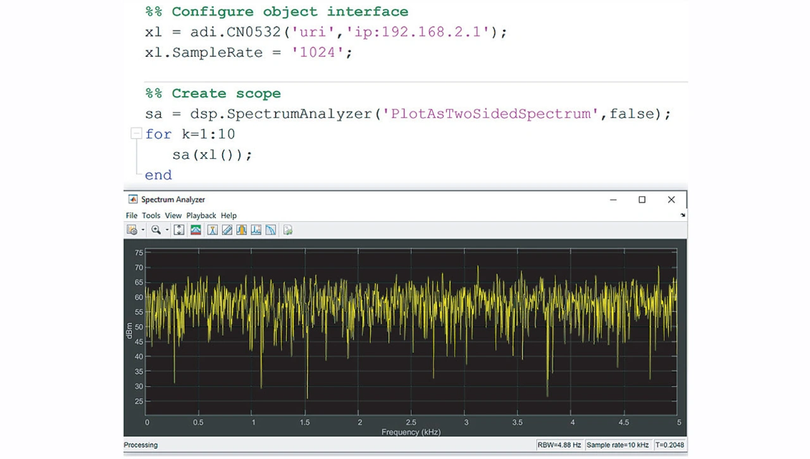Open Spectrum Settings colored spectrum icon
The height and width of the screenshot is (459, 810).
pyautogui.click(x=196, y=230)
